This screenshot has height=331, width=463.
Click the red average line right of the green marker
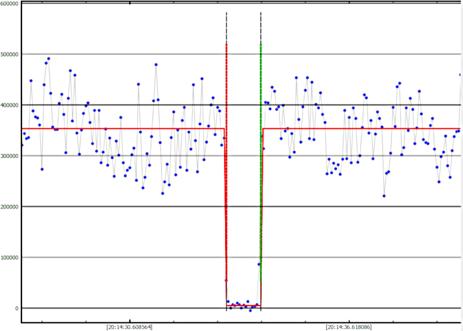tap(359, 128)
